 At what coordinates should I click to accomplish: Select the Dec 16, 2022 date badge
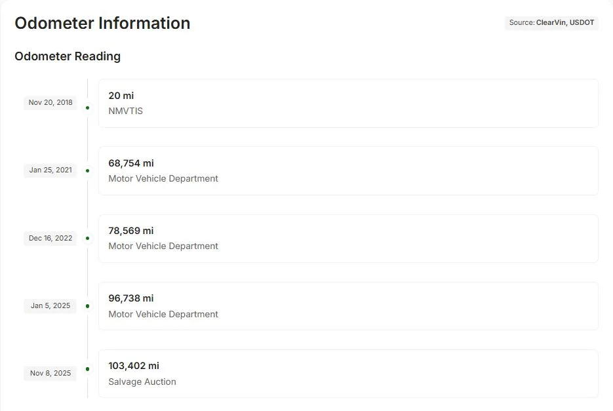(x=50, y=238)
